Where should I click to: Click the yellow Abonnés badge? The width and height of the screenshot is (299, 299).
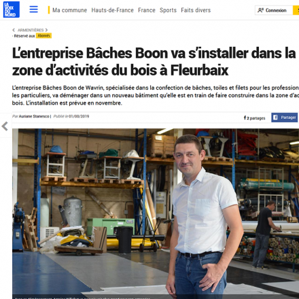tap(43, 35)
